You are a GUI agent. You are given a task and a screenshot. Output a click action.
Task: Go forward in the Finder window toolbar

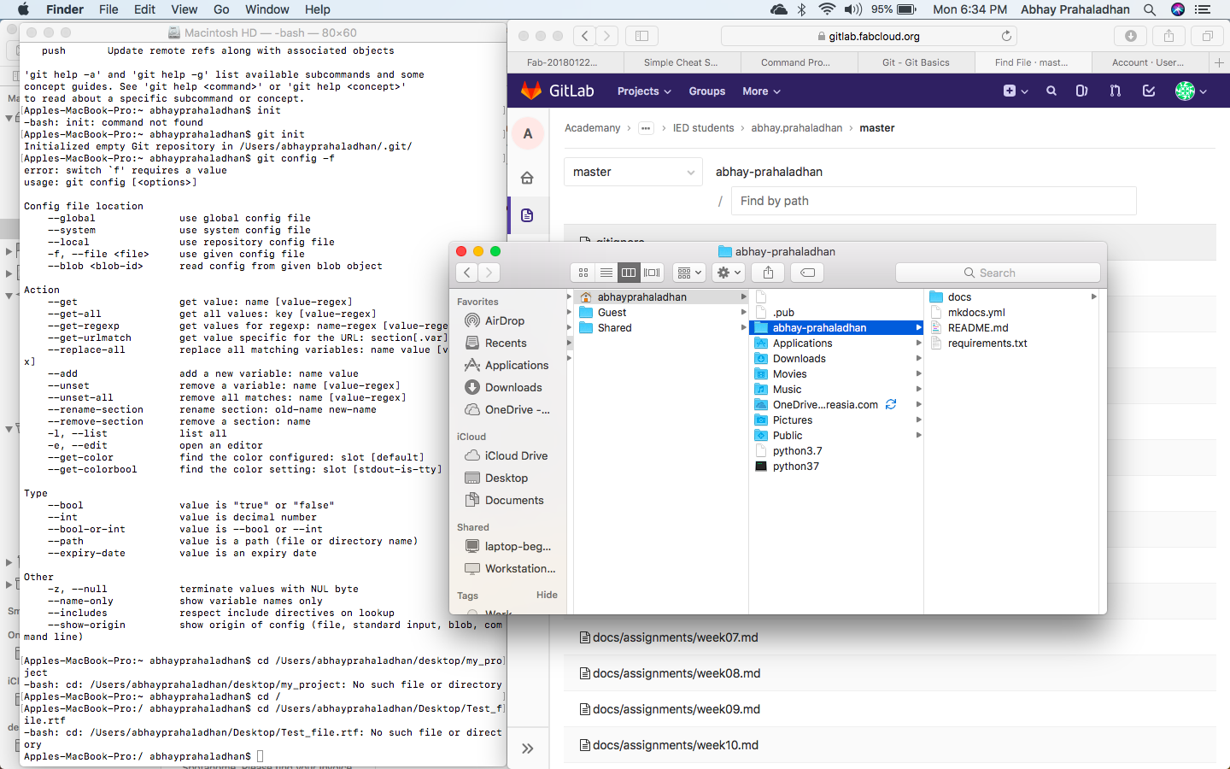click(489, 273)
